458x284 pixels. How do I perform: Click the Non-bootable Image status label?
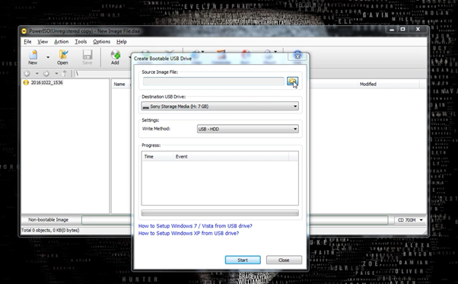(x=48, y=220)
